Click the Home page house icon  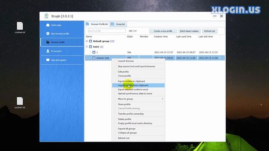click(x=48, y=25)
